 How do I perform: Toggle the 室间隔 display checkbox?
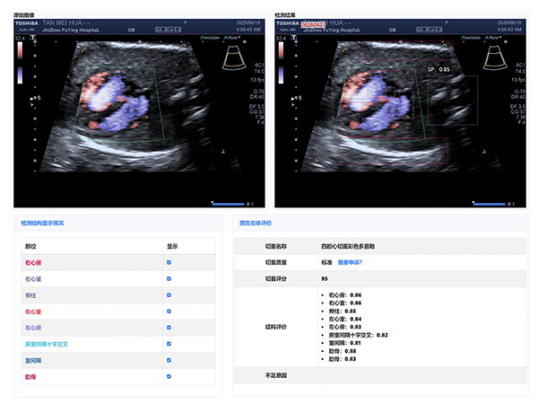pos(169,360)
